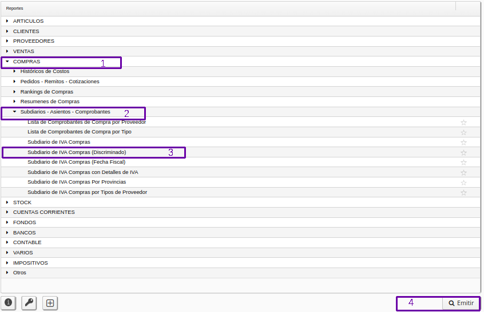The width and height of the screenshot is (484, 312).
Task: Click the Reportes column header
Action: click(14, 9)
